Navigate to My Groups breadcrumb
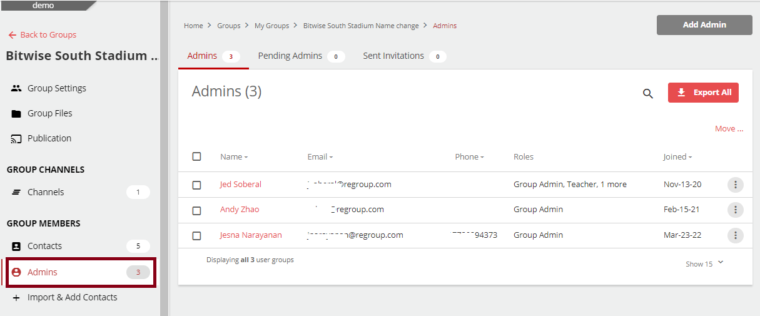760x316 pixels. point(272,26)
